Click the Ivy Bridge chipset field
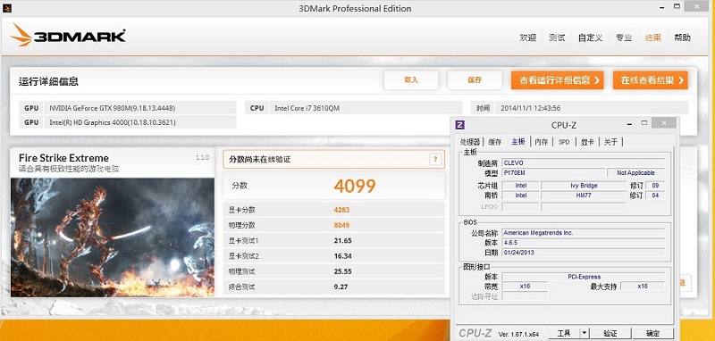715x341 pixels. pos(584,186)
